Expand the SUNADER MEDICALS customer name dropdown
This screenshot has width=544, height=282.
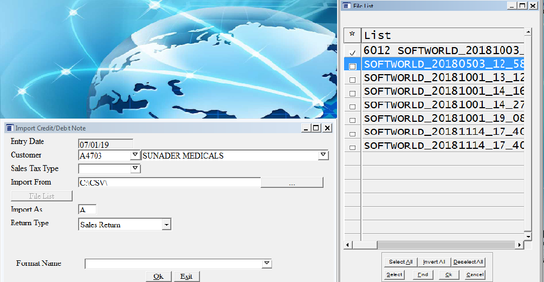323,155
